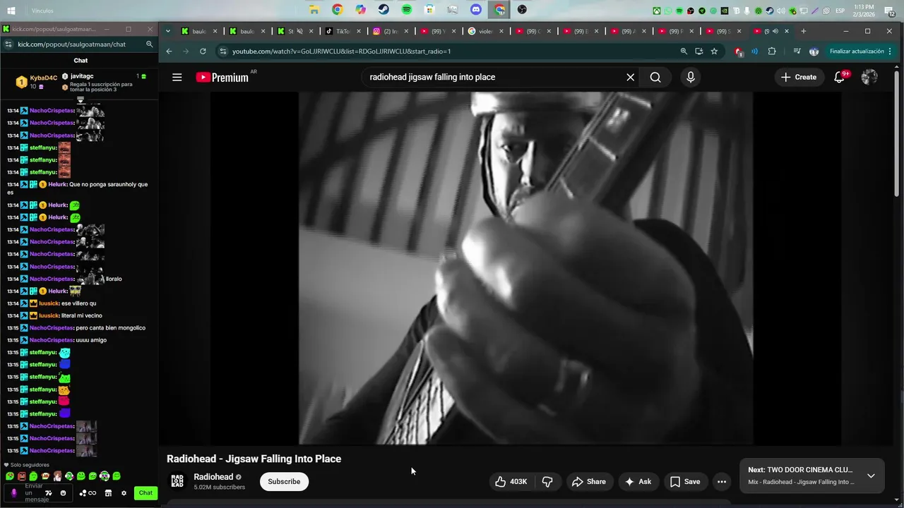904x508 pixels.
Task: Save the video to a playlist
Action: pos(685,482)
